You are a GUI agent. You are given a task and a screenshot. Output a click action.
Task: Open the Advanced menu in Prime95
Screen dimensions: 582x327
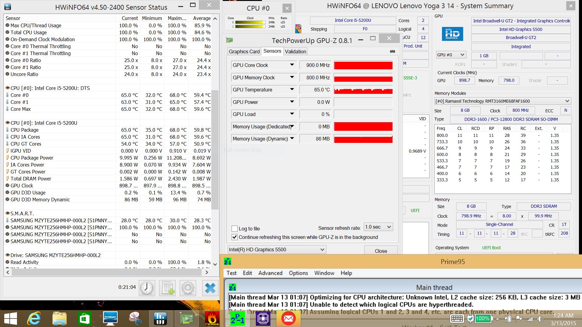[x=270, y=273]
